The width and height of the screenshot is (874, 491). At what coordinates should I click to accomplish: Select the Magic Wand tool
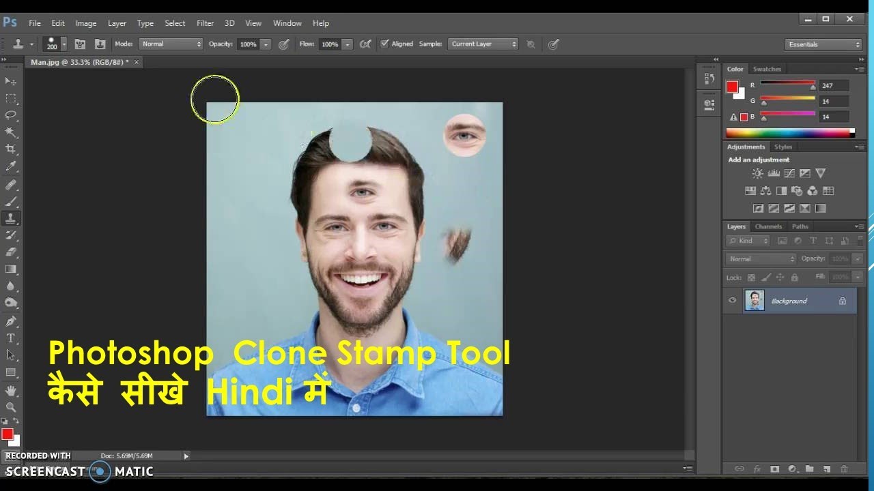point(11,132)
